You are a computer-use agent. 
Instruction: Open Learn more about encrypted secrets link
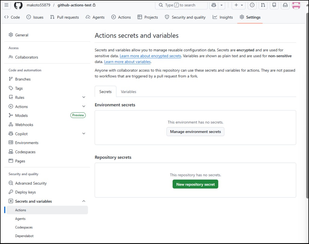click(150, 56)
